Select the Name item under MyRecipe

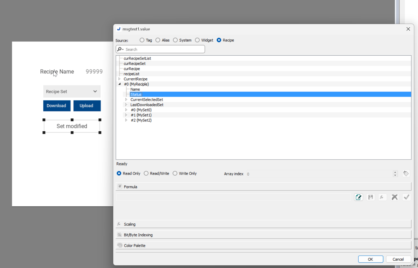[x=135, y=89]
